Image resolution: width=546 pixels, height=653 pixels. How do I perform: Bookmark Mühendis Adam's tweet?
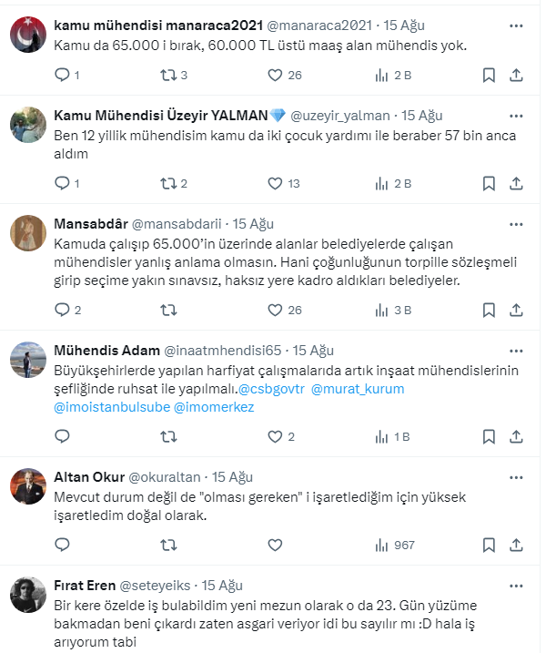(488, 436)
